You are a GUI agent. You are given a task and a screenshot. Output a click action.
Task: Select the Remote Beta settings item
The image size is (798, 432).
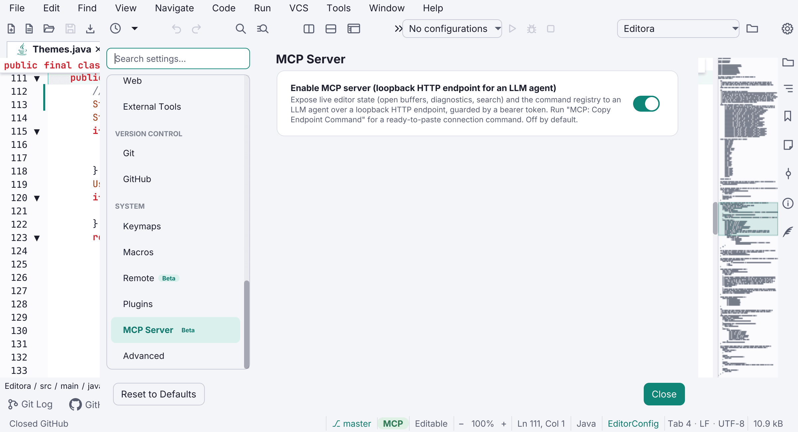176,278
